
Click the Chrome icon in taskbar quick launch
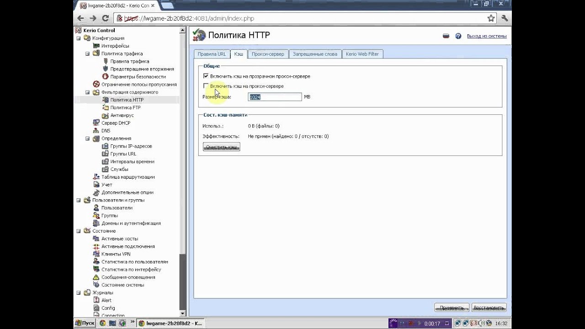tap(102, 323)
